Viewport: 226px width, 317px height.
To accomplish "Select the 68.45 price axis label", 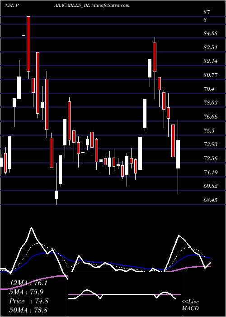I will [211, 200].
